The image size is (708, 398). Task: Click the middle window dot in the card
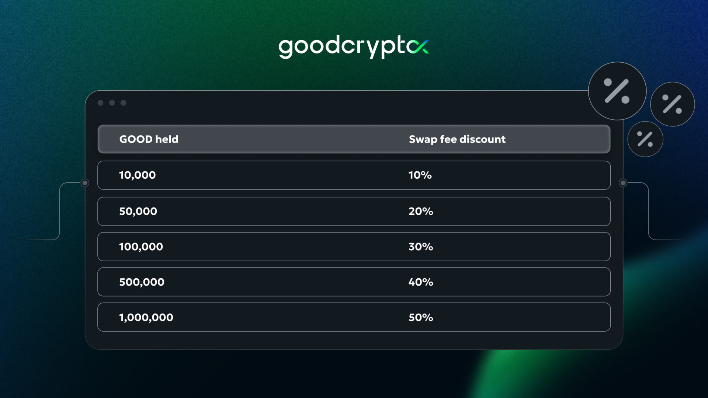pos(112,103)
